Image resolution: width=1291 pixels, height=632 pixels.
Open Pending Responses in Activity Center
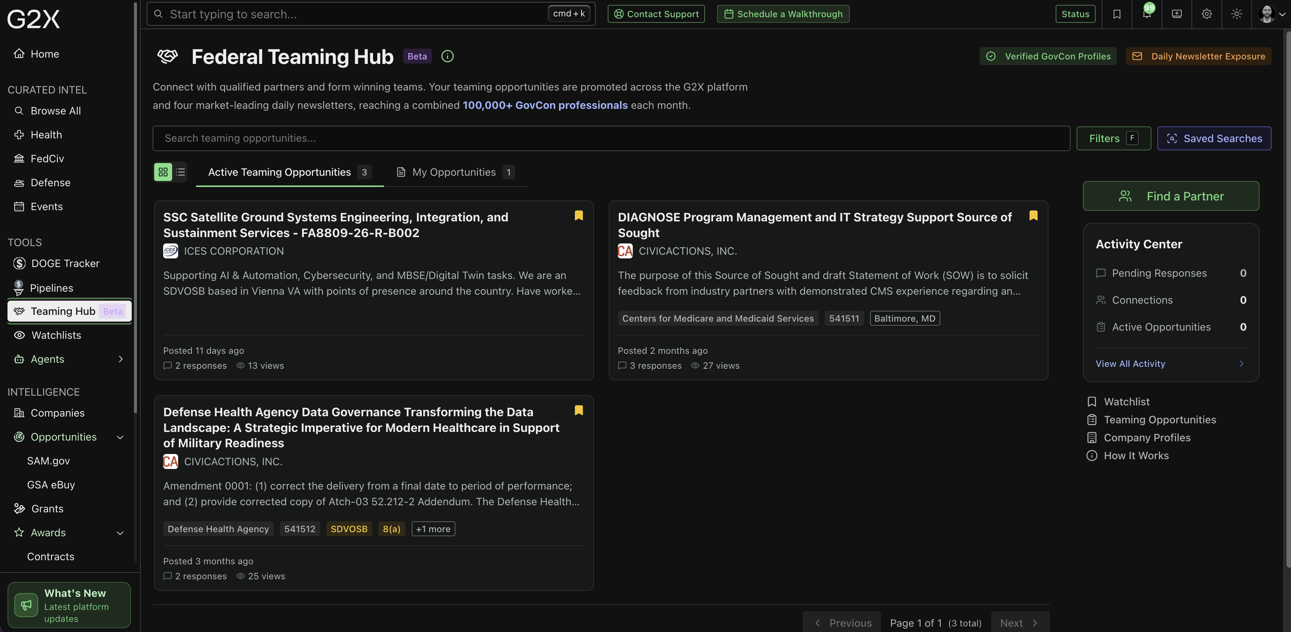1171,273
